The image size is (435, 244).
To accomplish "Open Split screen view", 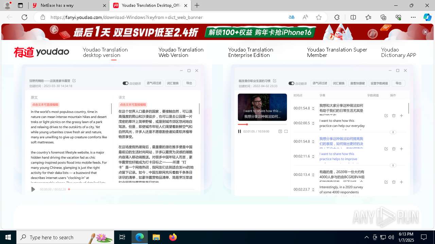I will pos(353,17).
